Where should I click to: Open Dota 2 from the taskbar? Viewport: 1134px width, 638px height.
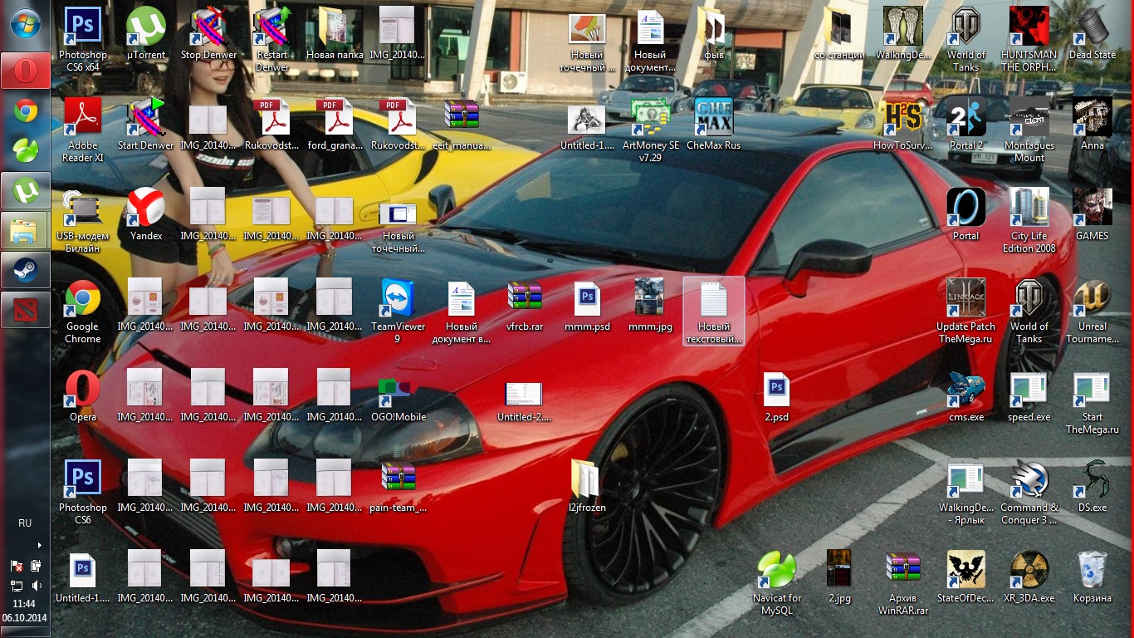[x=26, y=310]
